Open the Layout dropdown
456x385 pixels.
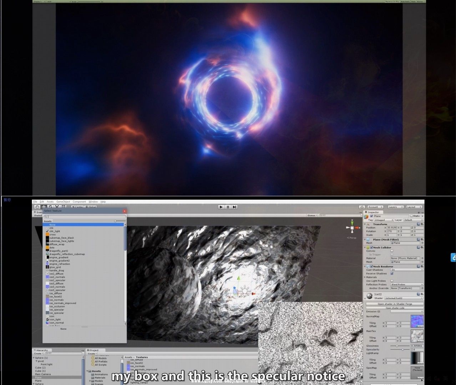click(x=414, y=207)
